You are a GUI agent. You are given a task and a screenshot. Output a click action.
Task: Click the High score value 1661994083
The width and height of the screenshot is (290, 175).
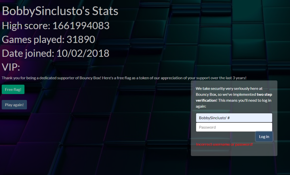(x=81, y=26)
